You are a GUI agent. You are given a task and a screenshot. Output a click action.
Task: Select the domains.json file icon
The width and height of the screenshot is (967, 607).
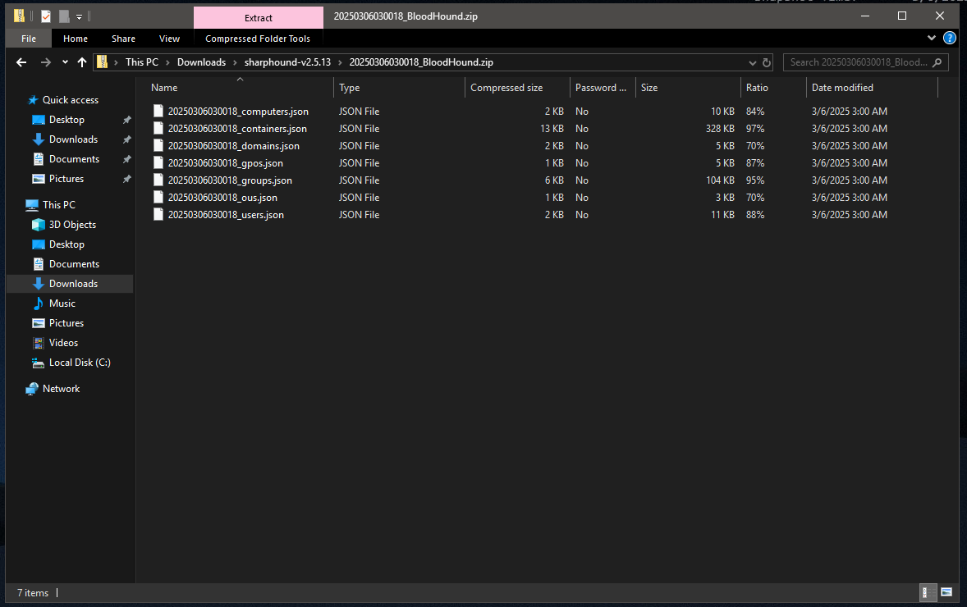pyautogui.click(x=158, y=145)
